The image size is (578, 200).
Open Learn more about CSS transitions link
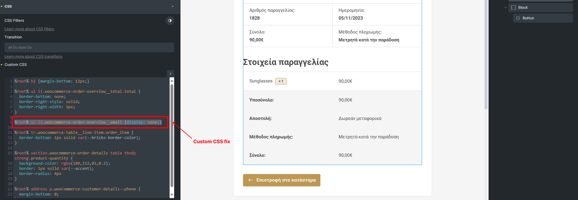[33, 56]
